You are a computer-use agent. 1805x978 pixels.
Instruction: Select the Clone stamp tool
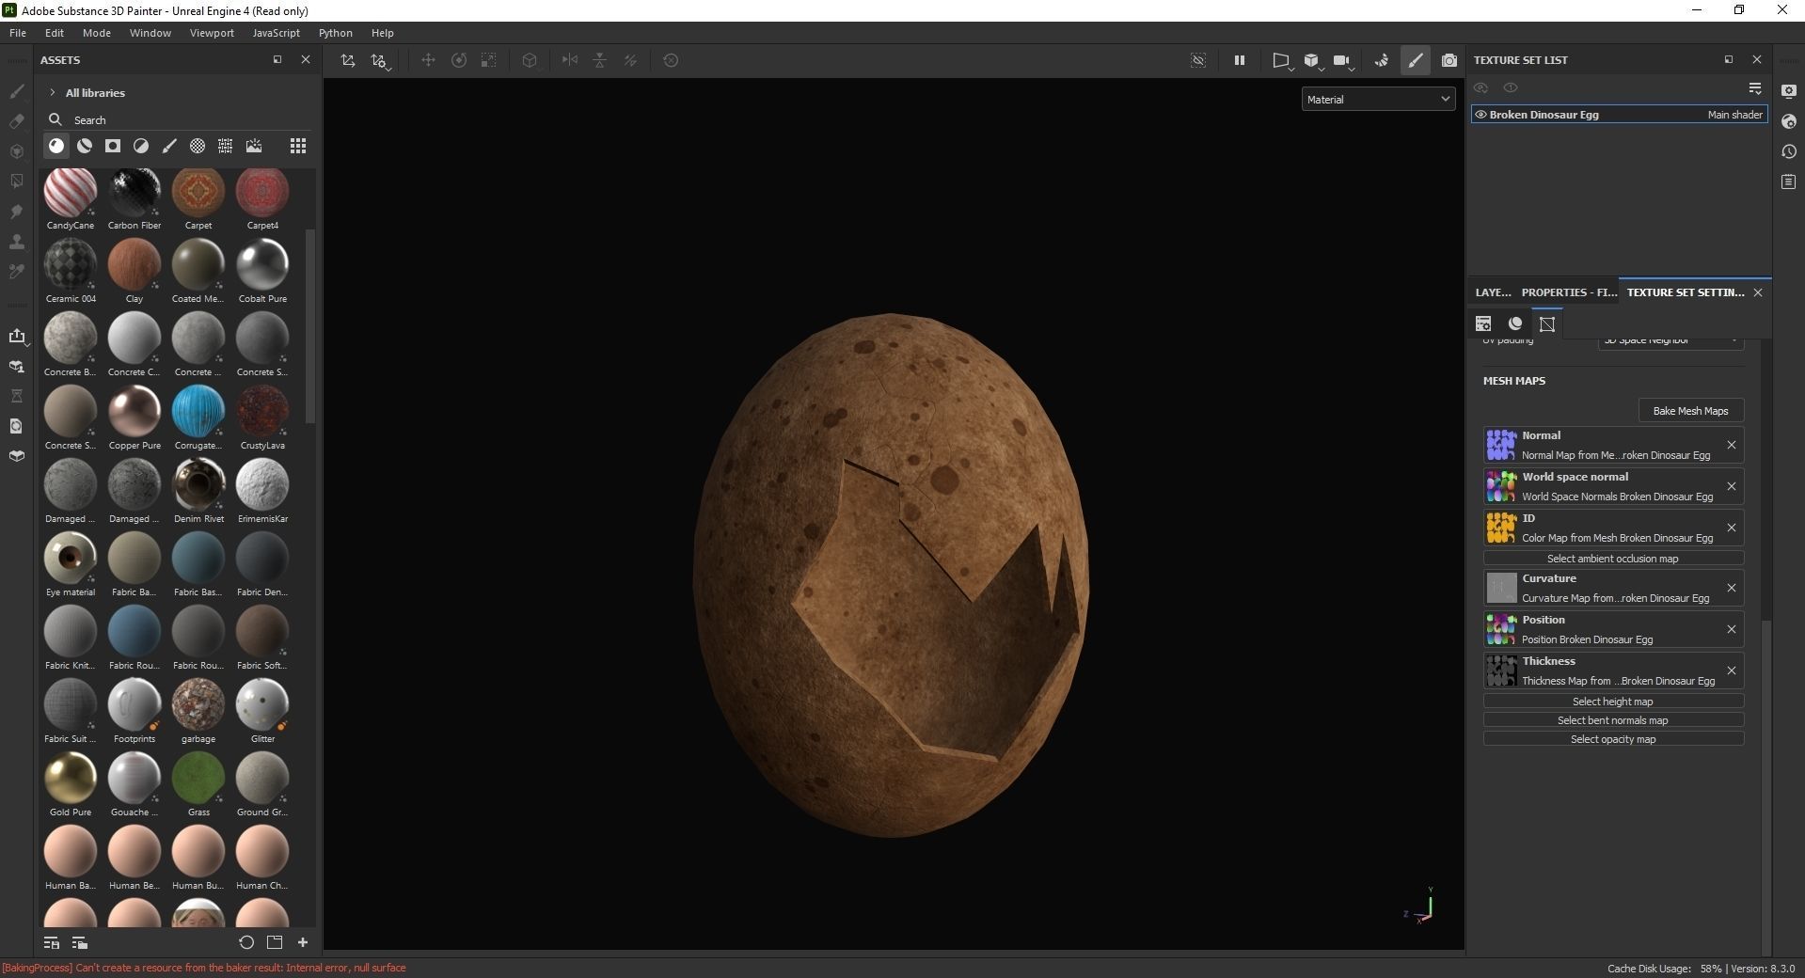click(17, 242)
